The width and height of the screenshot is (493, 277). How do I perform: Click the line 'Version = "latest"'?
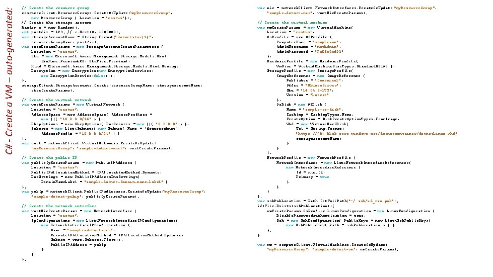[x=308, y=95]
